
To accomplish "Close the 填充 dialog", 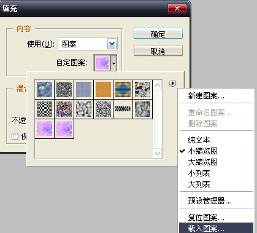I will (x=177, y=9).
